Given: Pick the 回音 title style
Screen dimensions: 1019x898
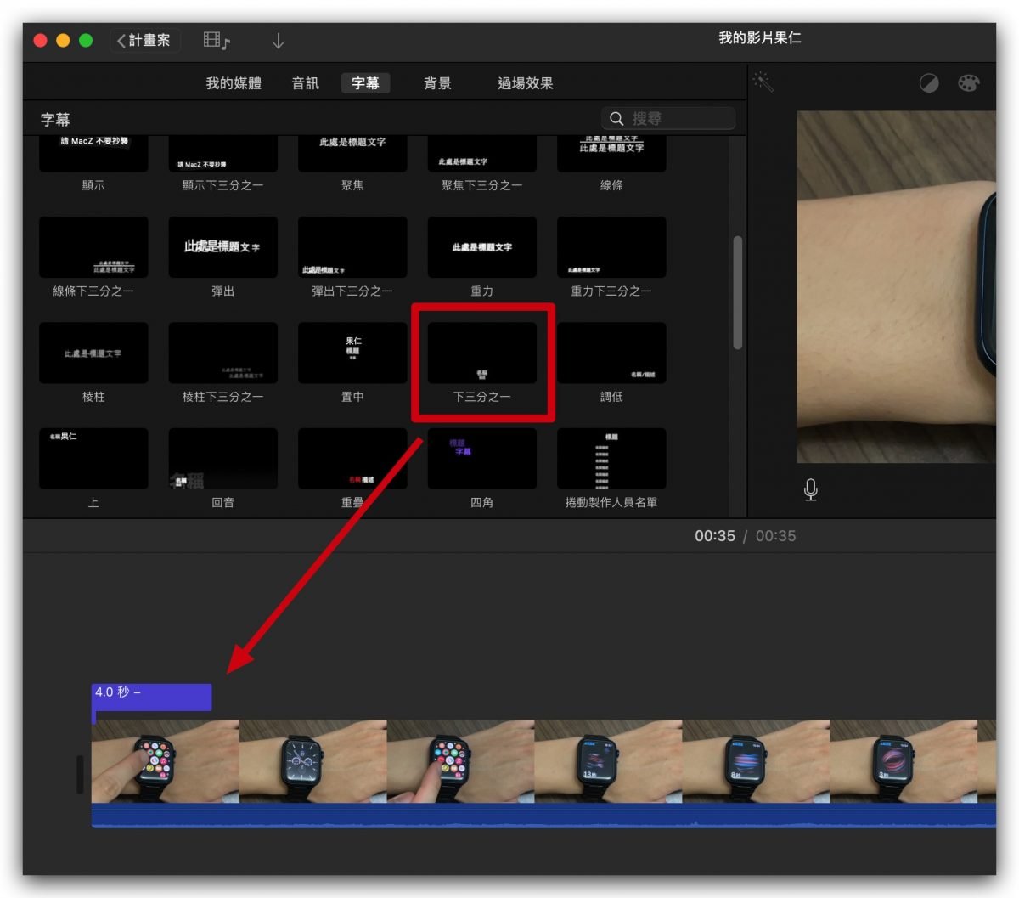Looking at the screenshot, I should (x=223, y=459).
